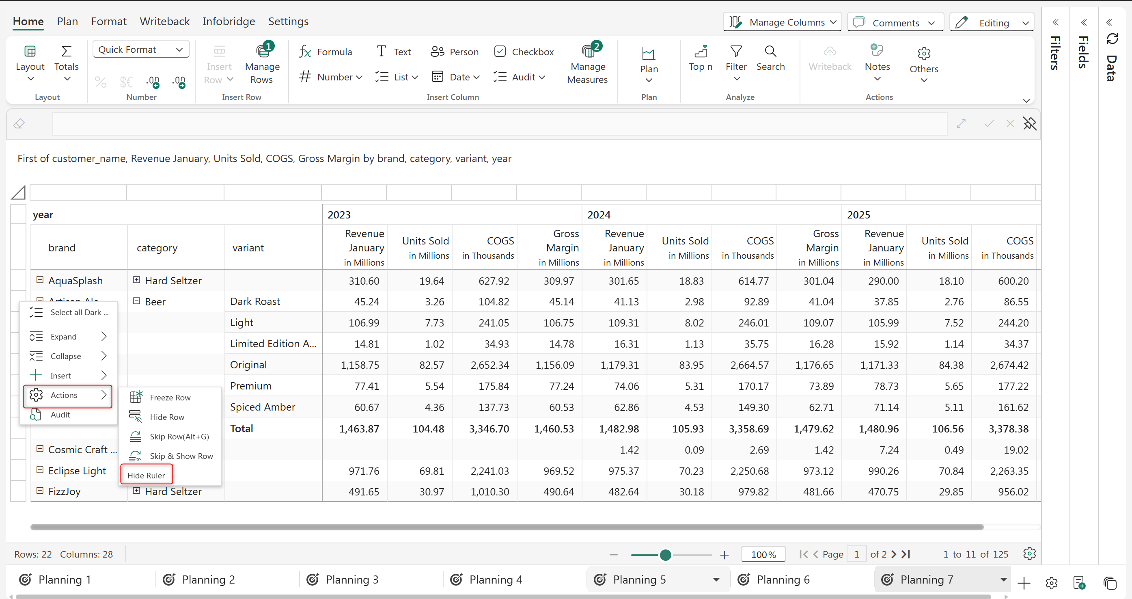Viewport: 1132px width, 599px height.
Task: Click the unpin formula bar icon
Action: (x=1029, y=123)
